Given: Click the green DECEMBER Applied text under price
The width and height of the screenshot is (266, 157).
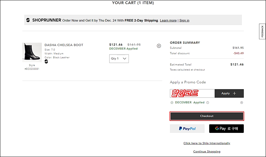Looking at the screenshot, I should [123, 49].
